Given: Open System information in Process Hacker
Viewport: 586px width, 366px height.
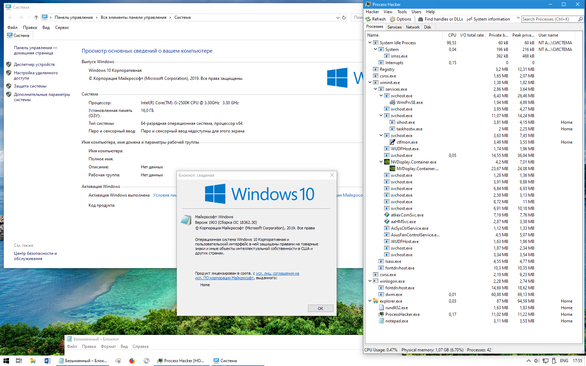Looking at the screenshot, I should (x=488, y=19).
